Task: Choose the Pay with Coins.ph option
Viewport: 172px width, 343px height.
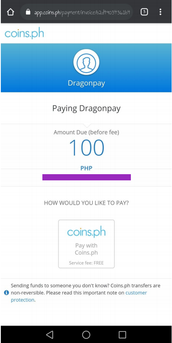Action: (x=86, y=244)
